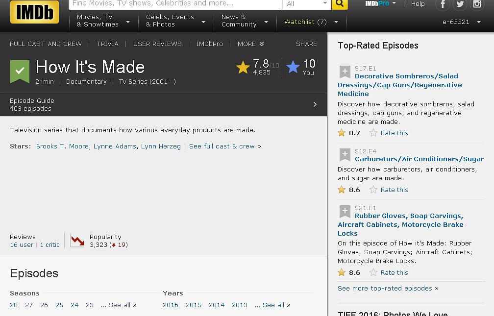Click See all years link
This screenshot has width=494, height=316.
(x=272, y=305)
